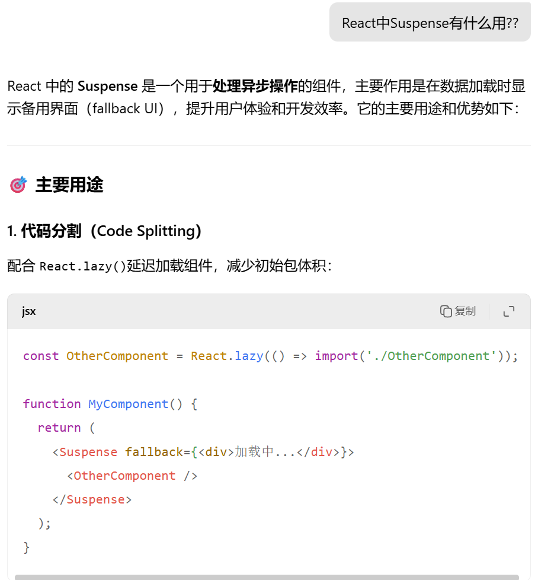
Task: Click the jsx language label
Action: 29,311
